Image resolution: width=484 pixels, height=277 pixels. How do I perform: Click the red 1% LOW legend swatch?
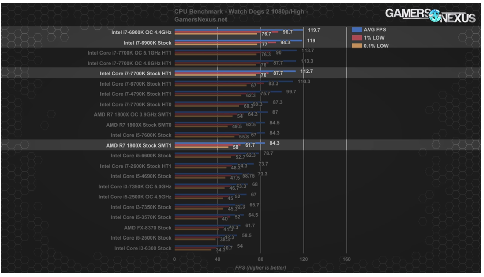[x=357, y=37]
